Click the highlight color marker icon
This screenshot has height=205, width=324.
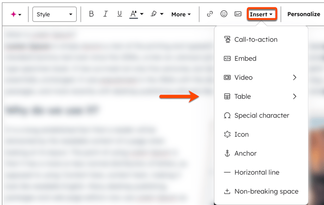point(154,14)
